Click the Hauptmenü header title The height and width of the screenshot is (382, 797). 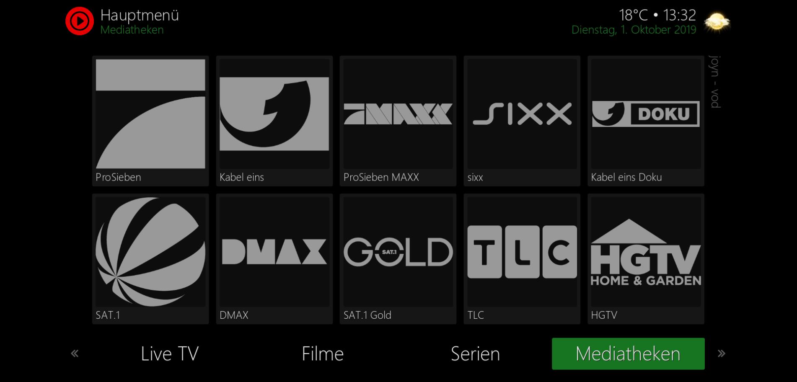pos(140,15)
